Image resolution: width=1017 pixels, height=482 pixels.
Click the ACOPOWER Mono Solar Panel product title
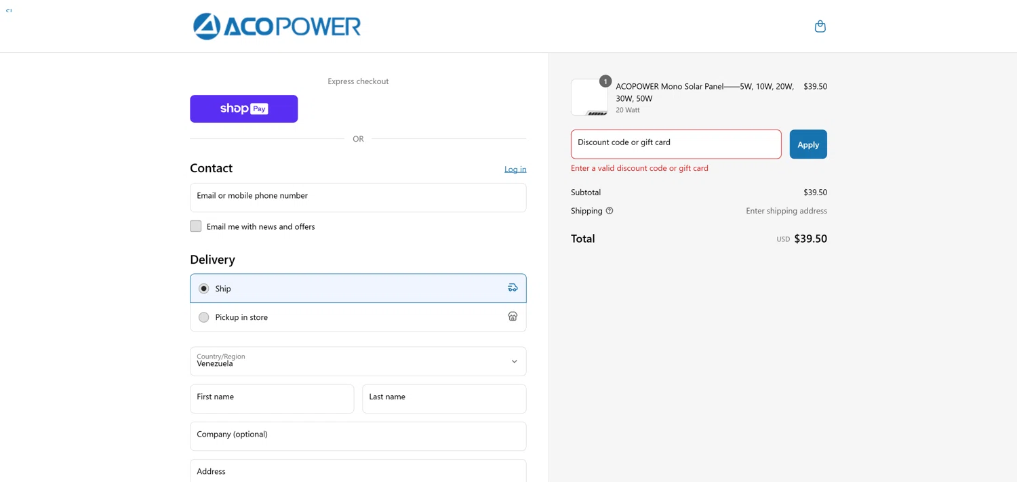tap(705, 92)
